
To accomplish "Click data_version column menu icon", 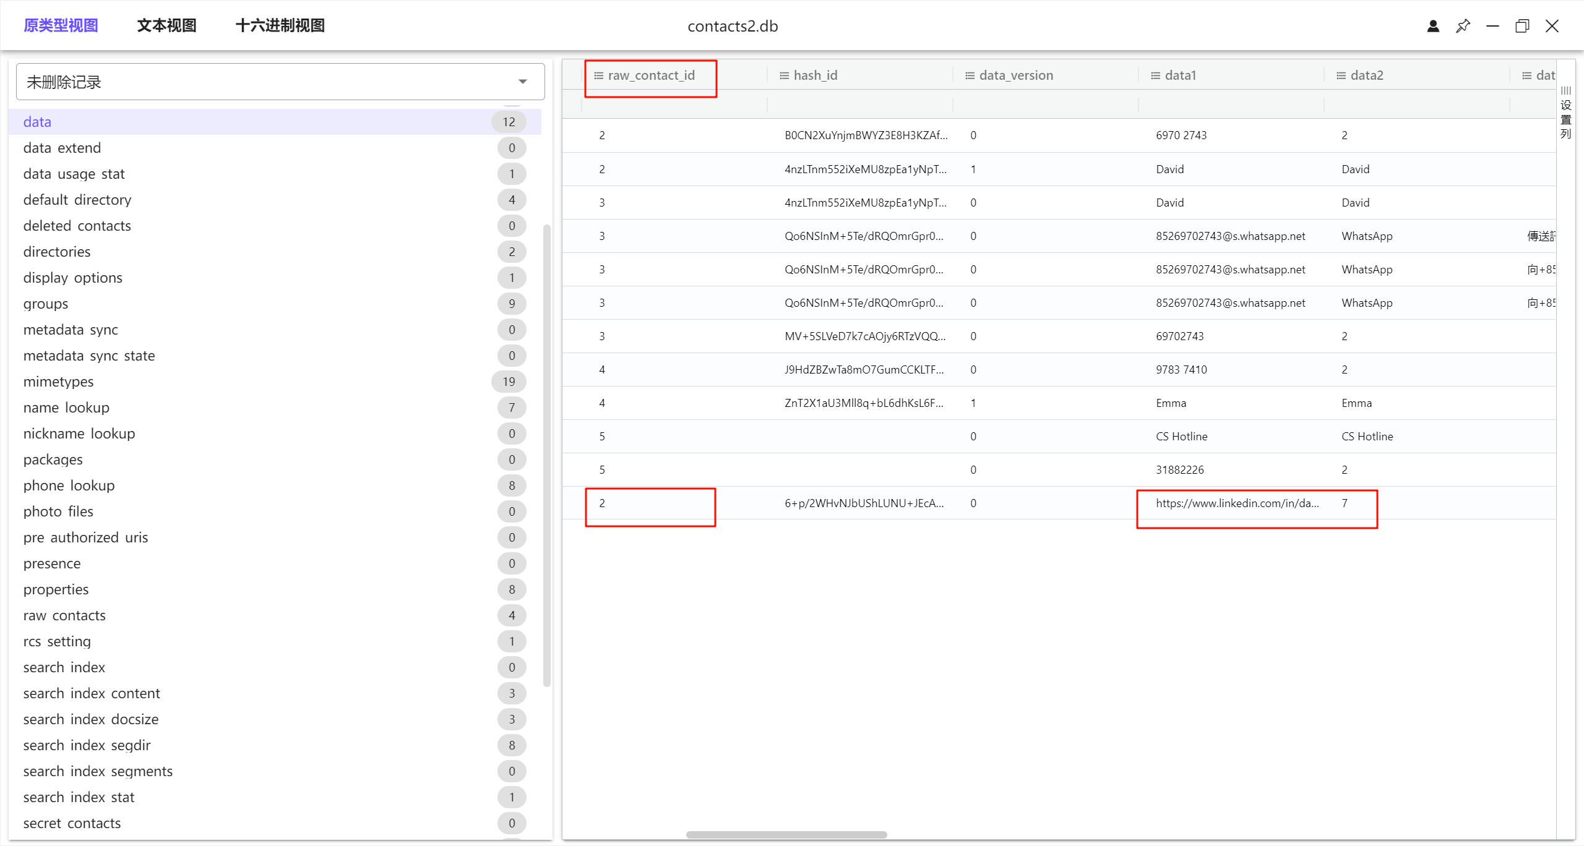I will click(970, 75).
